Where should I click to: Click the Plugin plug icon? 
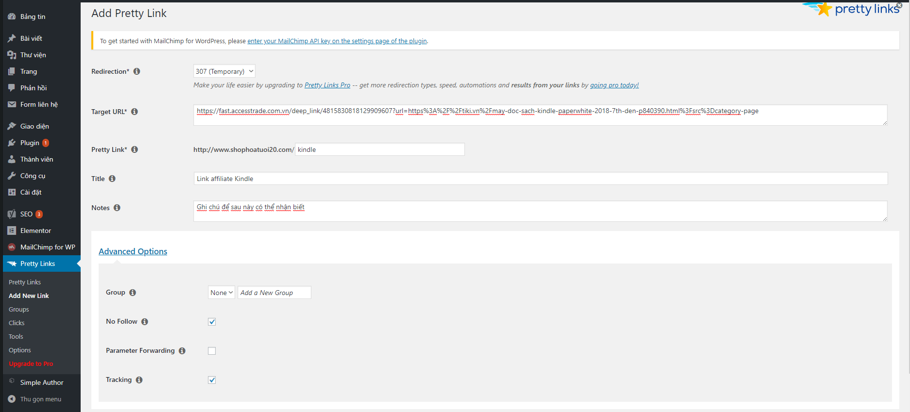(12, 143)
